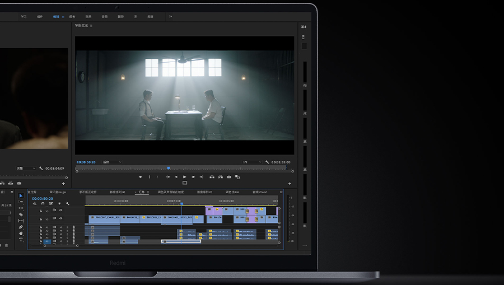Image resolution: width=504 pixels, height=285 pixels.
Task: Add marker in Program monitor transport
Action: [x=141, y=177]
